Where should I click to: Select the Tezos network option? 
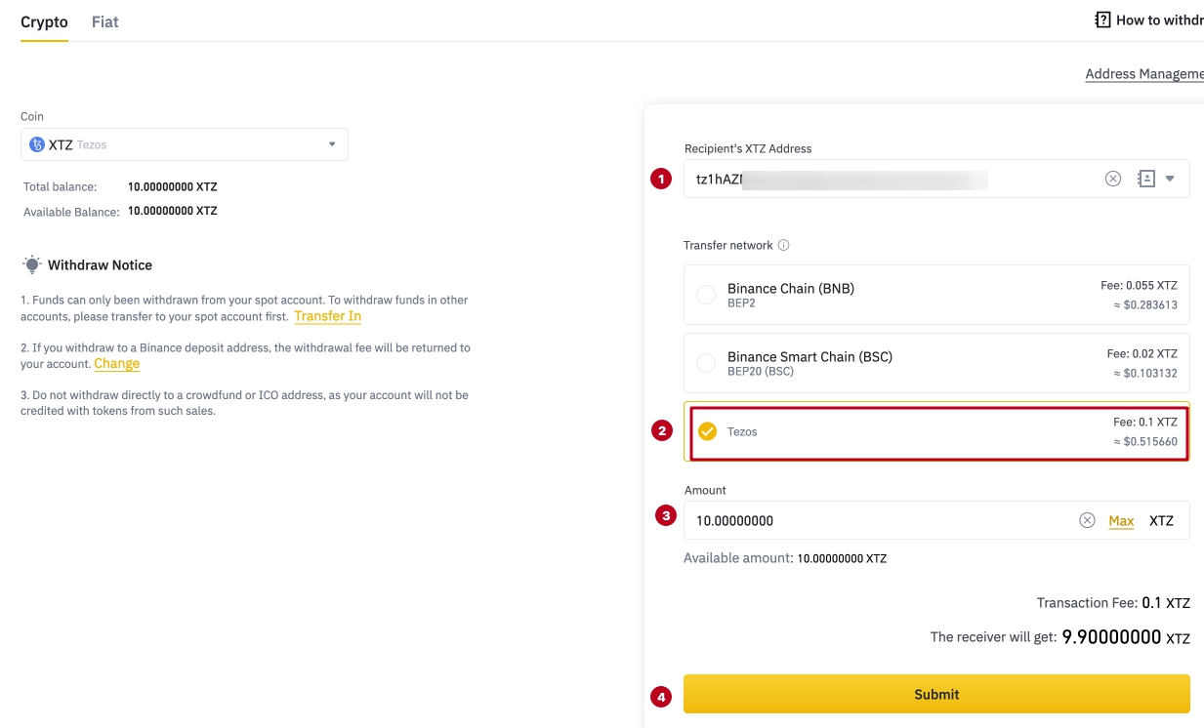936,431
